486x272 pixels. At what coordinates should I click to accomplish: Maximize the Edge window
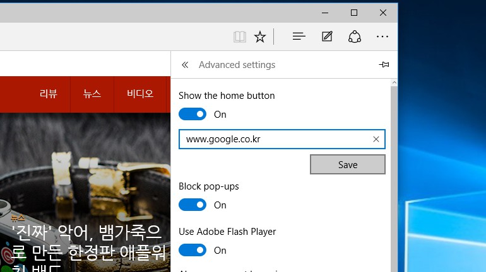(x=354, y=13)
